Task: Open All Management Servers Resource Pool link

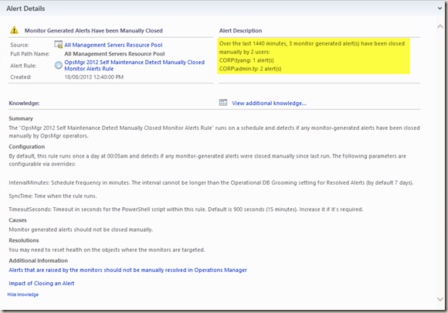Action: coord(113,45)
